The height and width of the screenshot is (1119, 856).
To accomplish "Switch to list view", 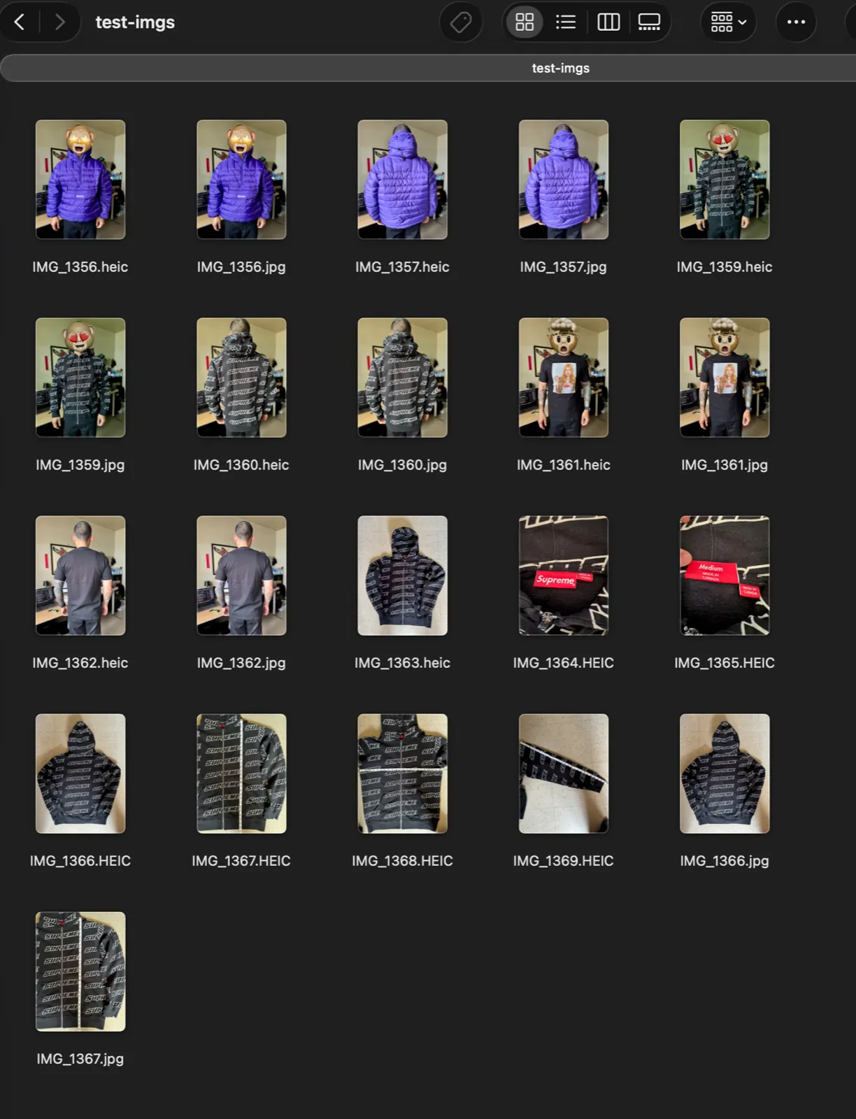I will point(566,22).
